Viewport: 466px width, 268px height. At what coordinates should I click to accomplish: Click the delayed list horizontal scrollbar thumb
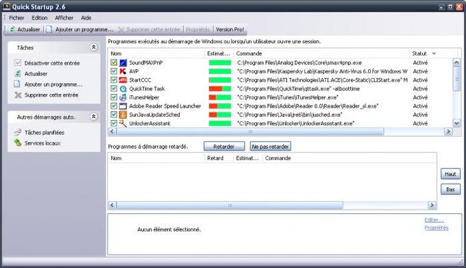coord(230,205)
